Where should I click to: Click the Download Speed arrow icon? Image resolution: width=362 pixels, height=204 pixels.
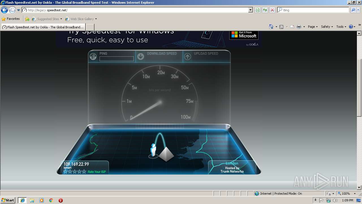[141, 57]
